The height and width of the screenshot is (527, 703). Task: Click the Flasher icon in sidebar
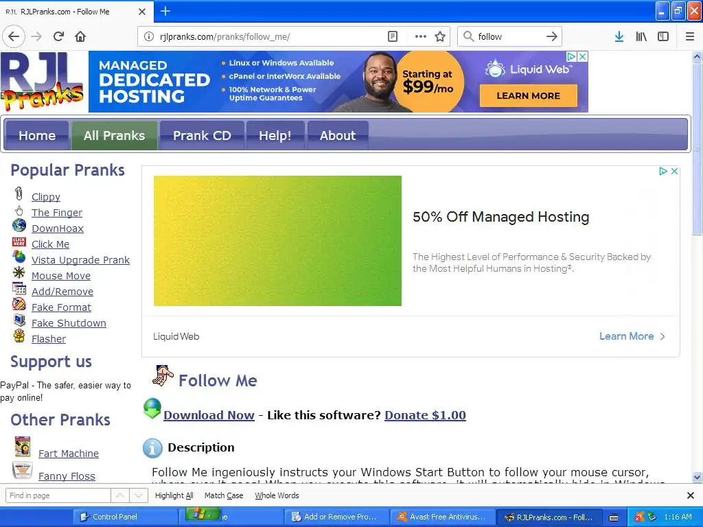coord(19,336)
